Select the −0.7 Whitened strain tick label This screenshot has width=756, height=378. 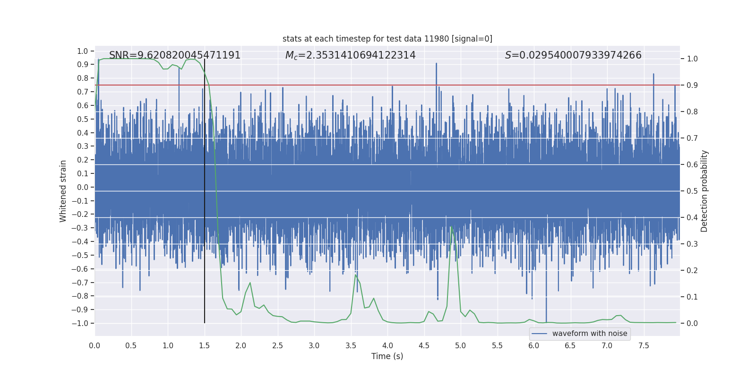click(80, 283)
